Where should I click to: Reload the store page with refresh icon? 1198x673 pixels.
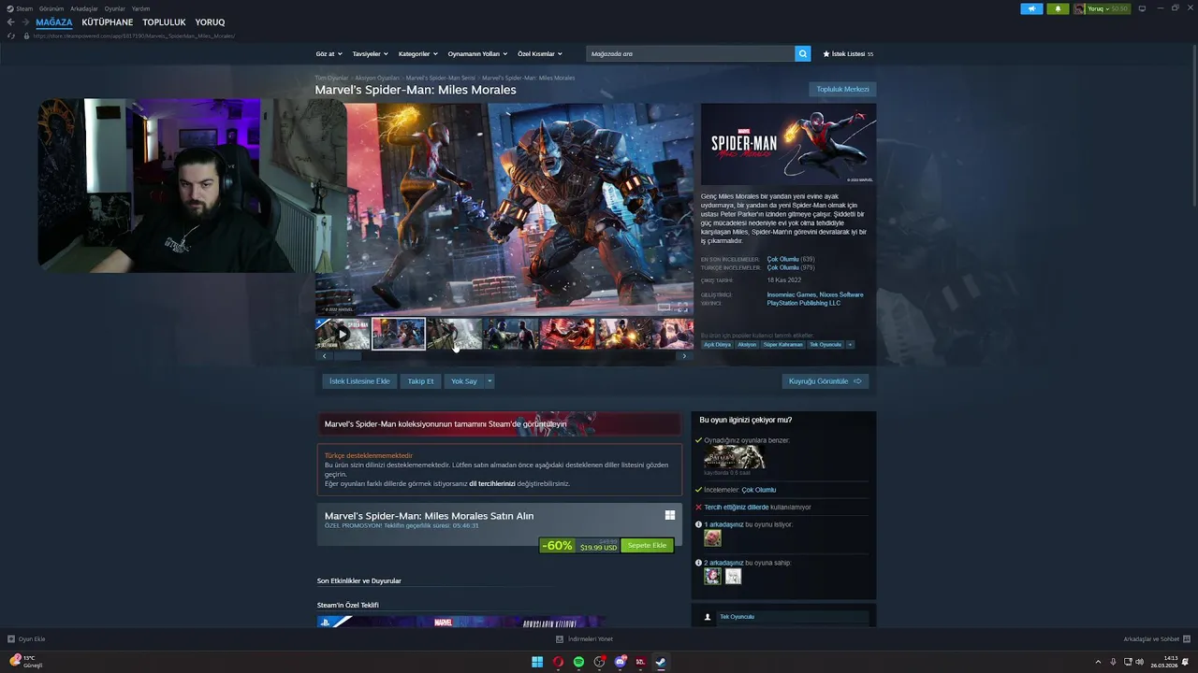pos(11,36)
